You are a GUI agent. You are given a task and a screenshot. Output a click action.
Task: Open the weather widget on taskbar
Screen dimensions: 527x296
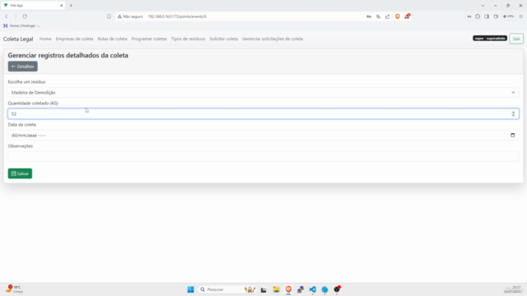(x=14, y=289)
